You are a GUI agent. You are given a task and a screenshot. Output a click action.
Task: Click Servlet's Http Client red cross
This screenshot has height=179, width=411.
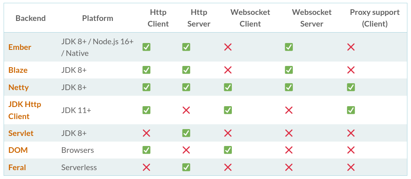(x=147, y=133)
